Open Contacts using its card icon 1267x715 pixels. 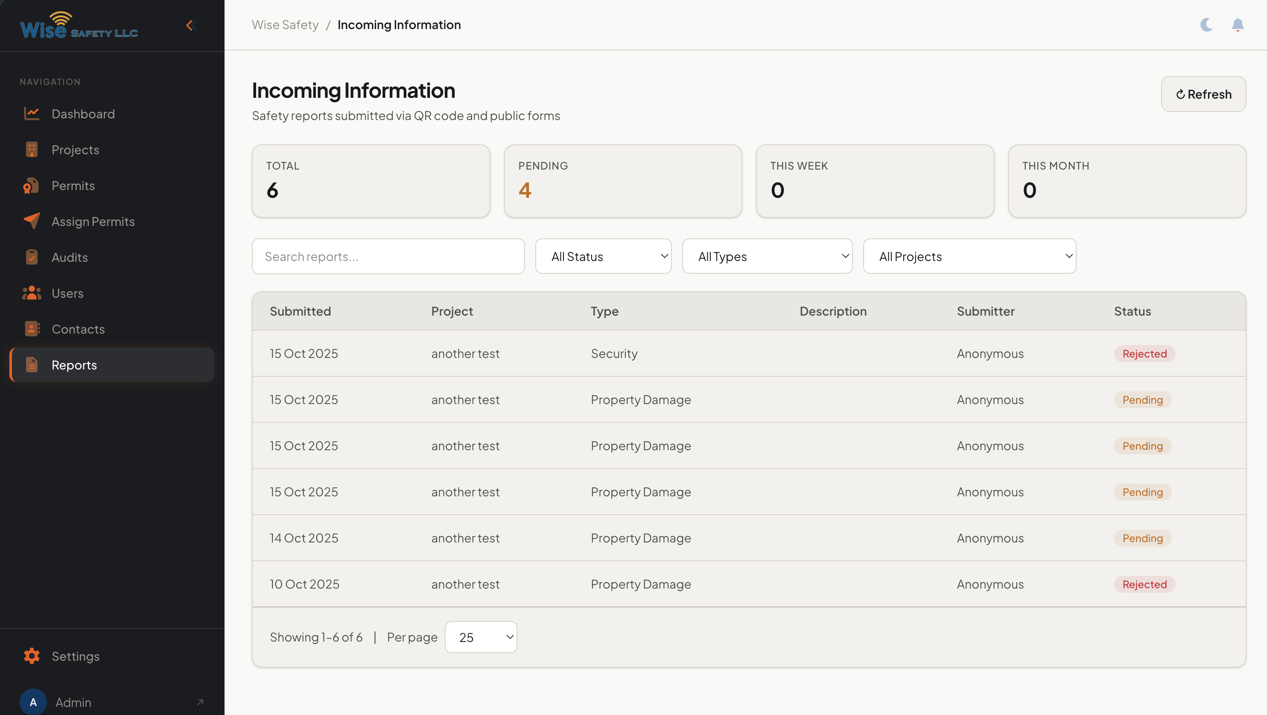click(32, 329)
